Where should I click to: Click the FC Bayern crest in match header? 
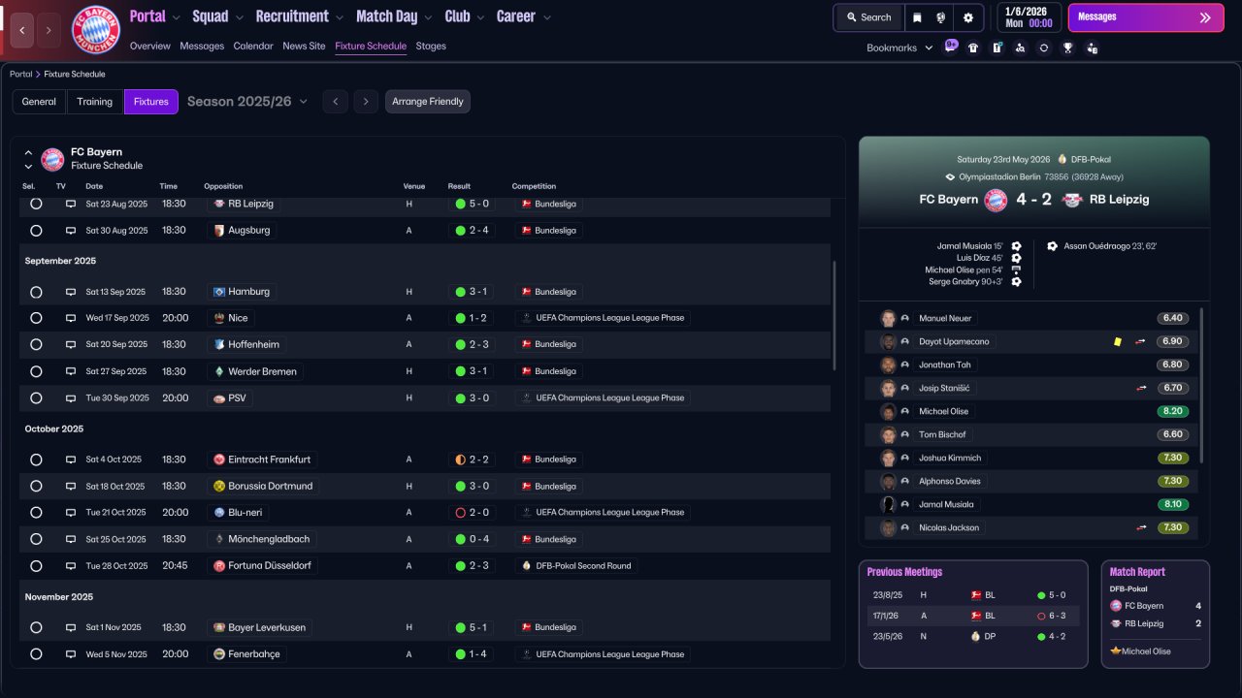pyautogui.click(x=996, y=200)
